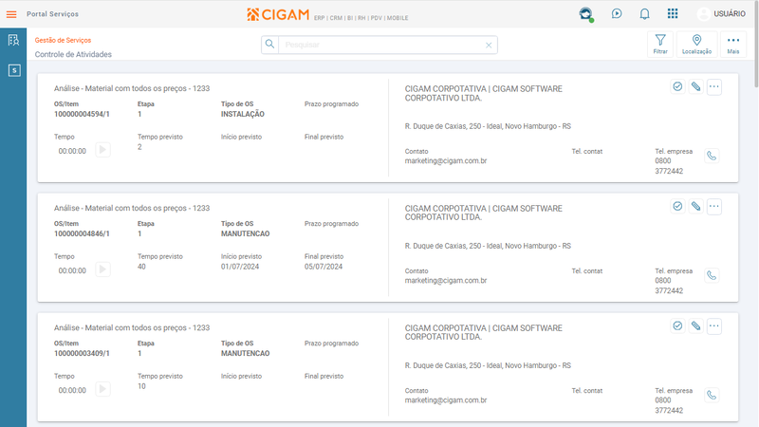Click Tempo previsto value 10
Viewport: 759px width, 427px height.
[141, 386]
